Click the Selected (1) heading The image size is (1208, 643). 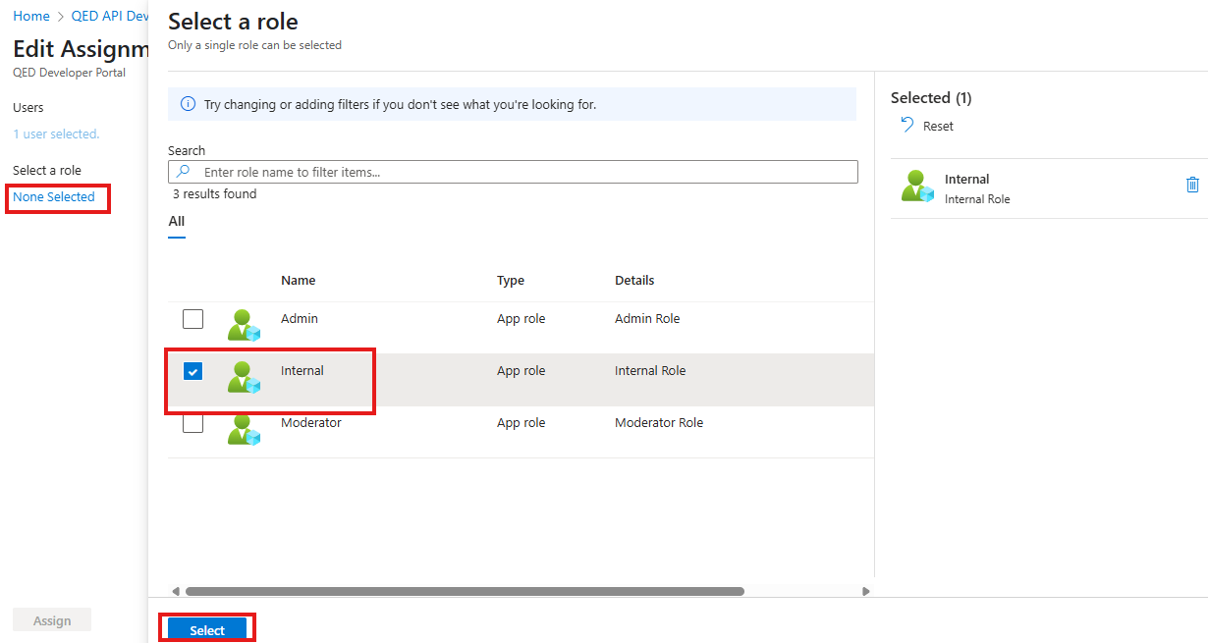pyautogui.click(x=931, y=98)
